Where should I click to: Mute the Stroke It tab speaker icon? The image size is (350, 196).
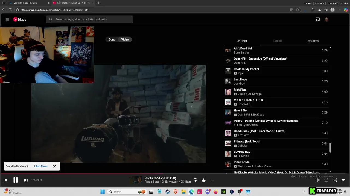tap(59, 3)
